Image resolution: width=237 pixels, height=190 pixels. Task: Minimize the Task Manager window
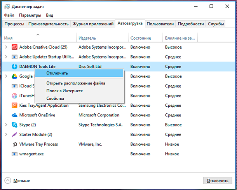tap(196, 6)
